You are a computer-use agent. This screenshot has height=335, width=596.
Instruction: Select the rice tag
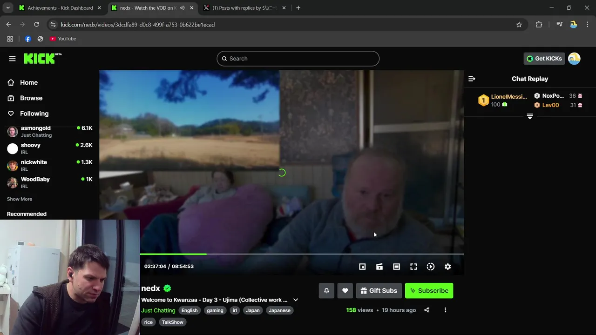149,322
